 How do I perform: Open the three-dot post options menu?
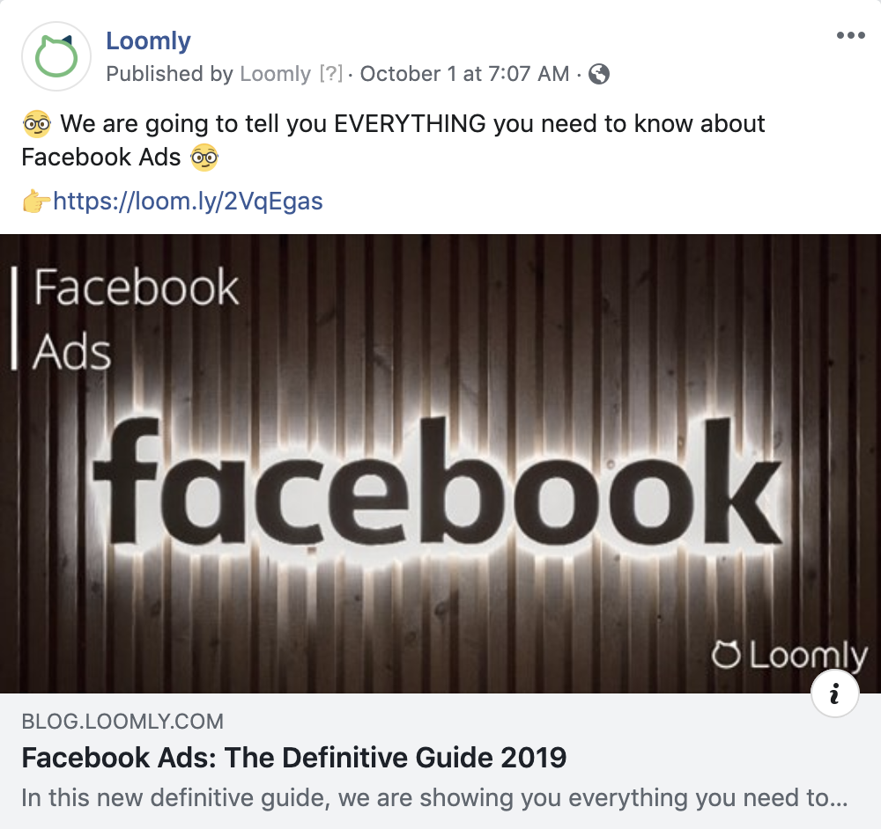click(x=851, y=33)
